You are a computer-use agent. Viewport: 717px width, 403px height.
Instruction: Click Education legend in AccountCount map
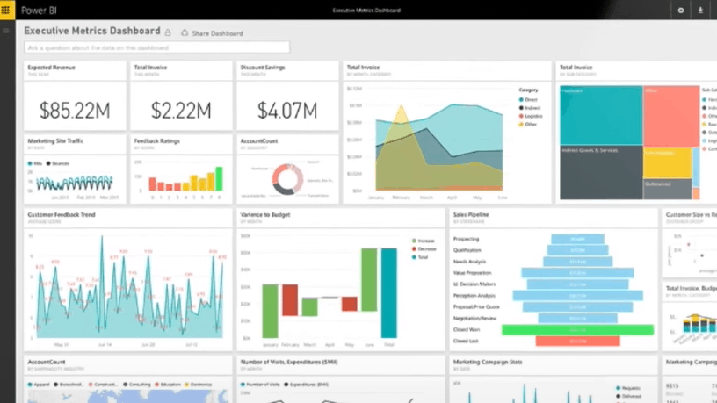pos(168,385)
